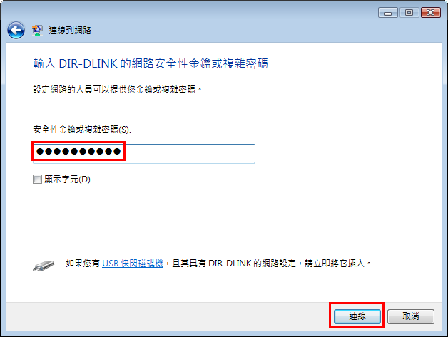Click the 取消 button

point(411,316)
